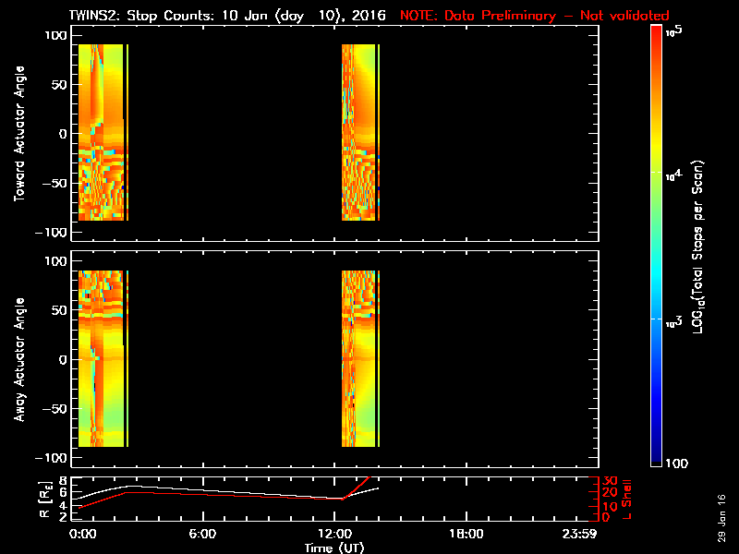Screen dimensions: 739x554
Task: Click the 29 Jan 16 date stamp
Action: pyautogui.click(x=721, y=518)
